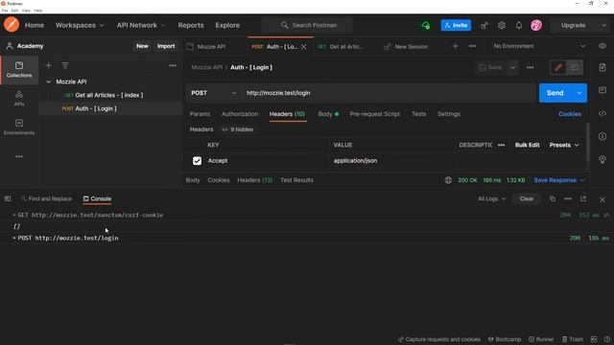The image size is (614, 345).
Task: Open Postman settings gear icon
Action: (x=502, y=26)
